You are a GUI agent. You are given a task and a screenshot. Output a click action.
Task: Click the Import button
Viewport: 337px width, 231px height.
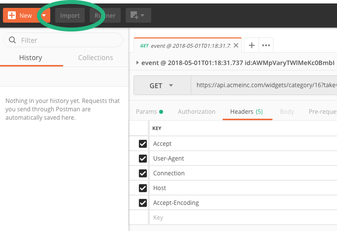(70, 15)
